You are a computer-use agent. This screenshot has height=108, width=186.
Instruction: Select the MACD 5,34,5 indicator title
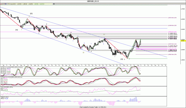[x=4, y=97]
